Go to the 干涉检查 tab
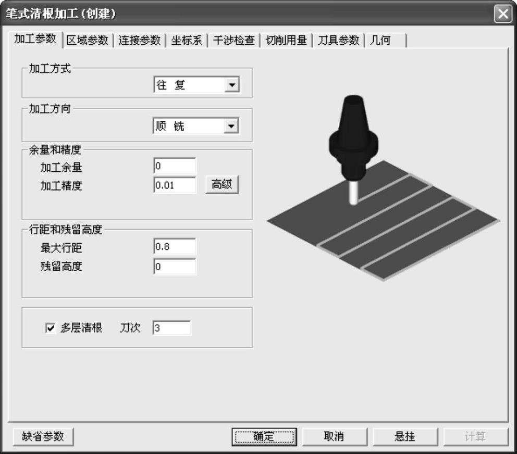This screenshot has height=454, width=517. point(234,41)
